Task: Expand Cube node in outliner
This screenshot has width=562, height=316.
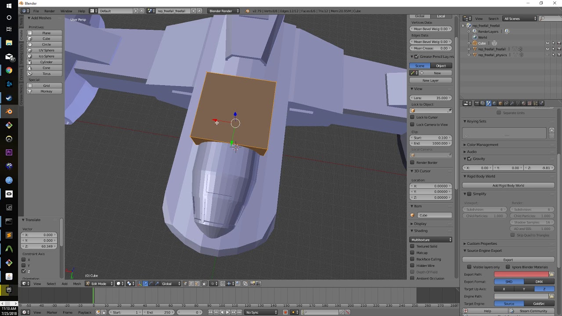Action: click(468, 43)
